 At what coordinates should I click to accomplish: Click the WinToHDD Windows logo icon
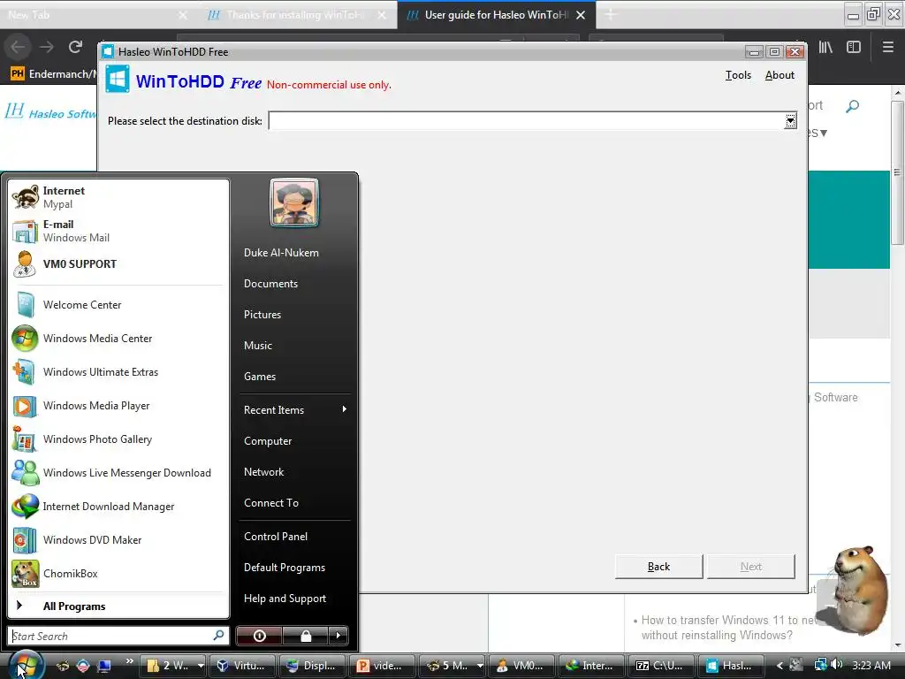coord(118,79)
